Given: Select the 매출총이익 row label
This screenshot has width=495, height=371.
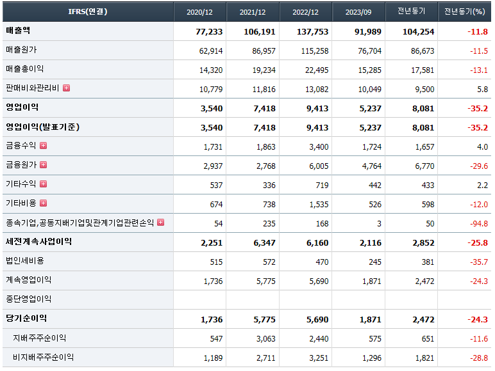Looking at the screenshot, I should pos(24,69).
